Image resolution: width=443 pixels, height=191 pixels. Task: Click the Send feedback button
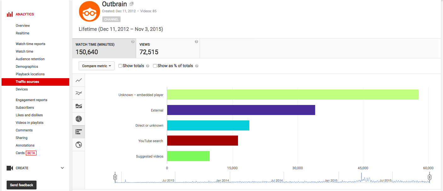[x=21, y=185]
